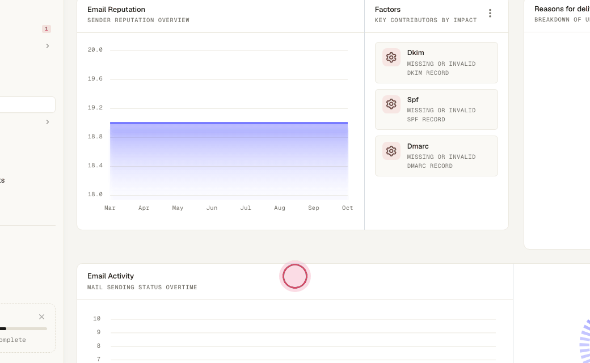Click Mail Sending Status Overtime subtitle
Screen dimensions: 590x363
tap(142, 288)
